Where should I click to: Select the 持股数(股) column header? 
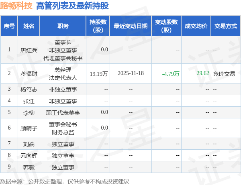tap(98, 26)
